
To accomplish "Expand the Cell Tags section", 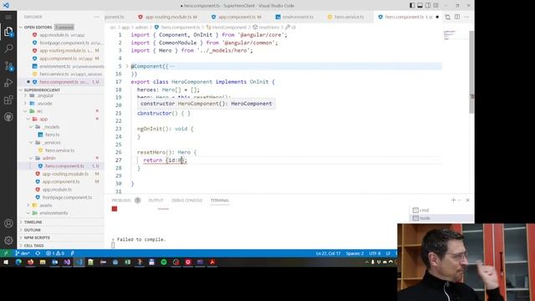I will click(33, 245).
